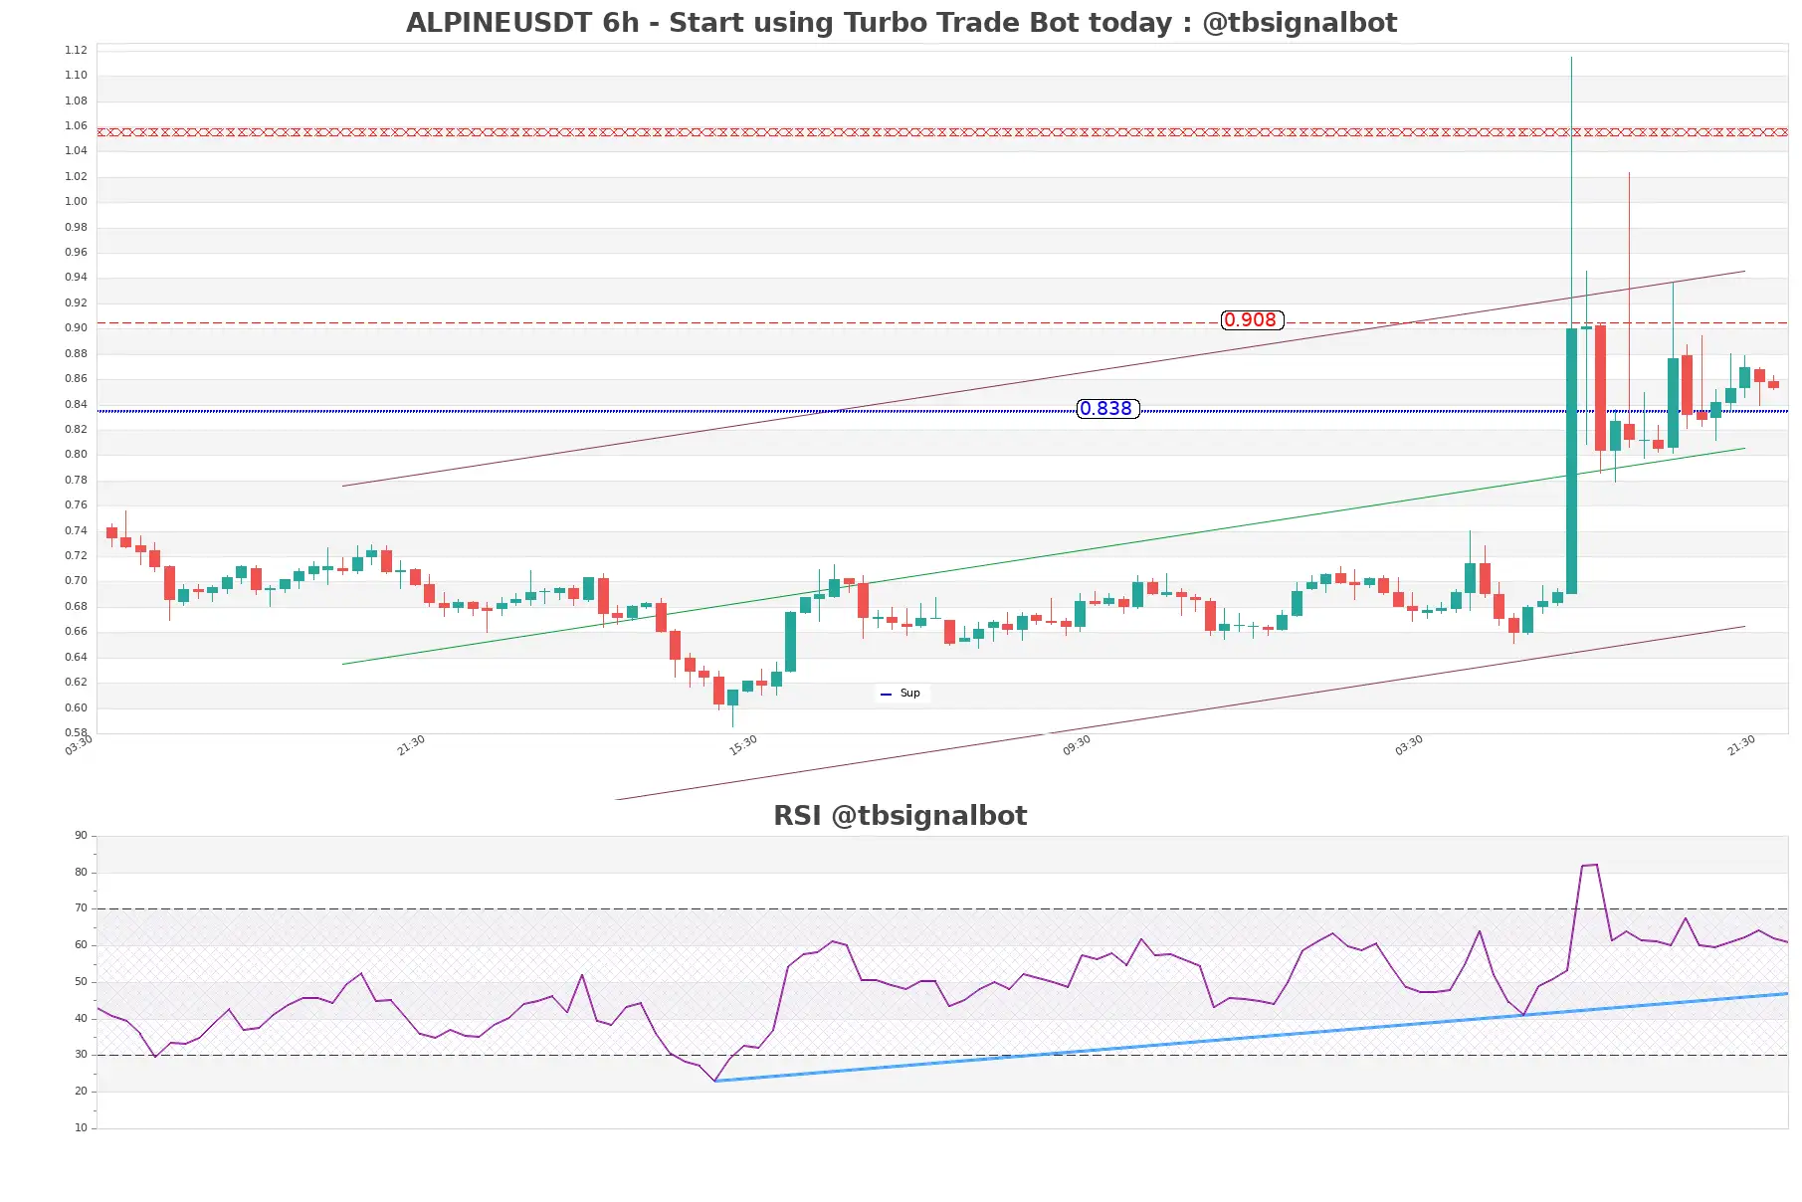This screenshot has width=1802, height=1202.
Task: Click the RSI axis value 10
Action: (x=81, y=1127)
